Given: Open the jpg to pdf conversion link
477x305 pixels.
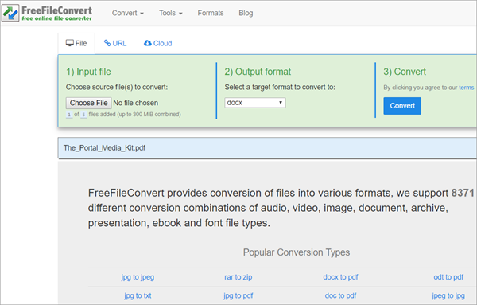Looking at the screenshot, I should tap(238, 295).
